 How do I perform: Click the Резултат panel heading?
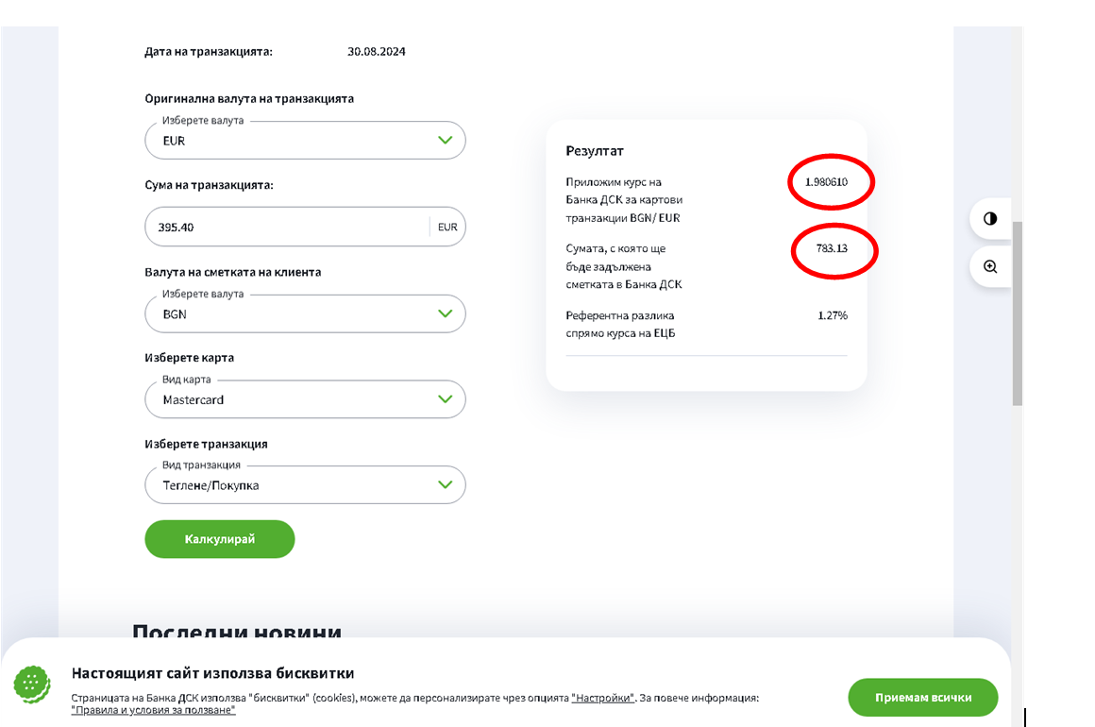pos(595,151)
